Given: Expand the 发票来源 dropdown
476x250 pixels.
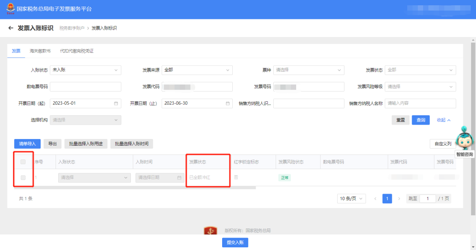Looking at the screenshot, I should click(197, 70).
